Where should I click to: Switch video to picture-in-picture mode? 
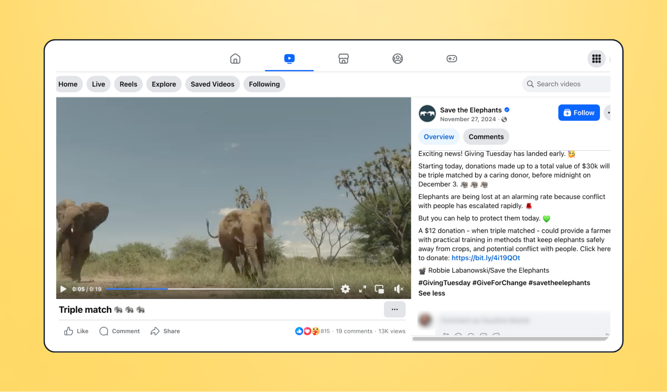click(379, 289)
